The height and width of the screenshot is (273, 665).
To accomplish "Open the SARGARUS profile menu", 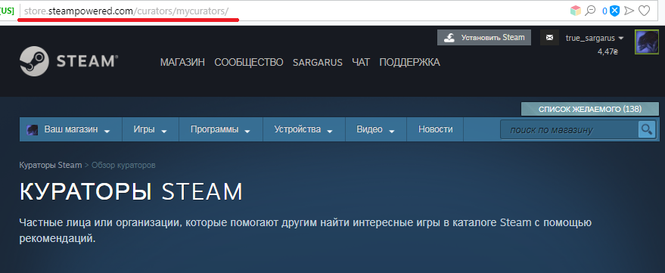I will tap(317, 62).
